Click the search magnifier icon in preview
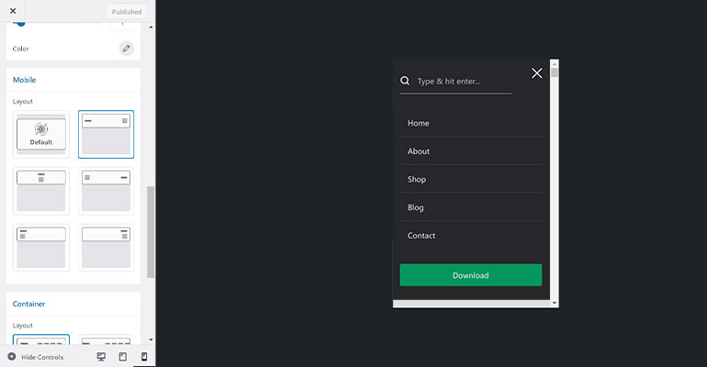 [405, 81]
